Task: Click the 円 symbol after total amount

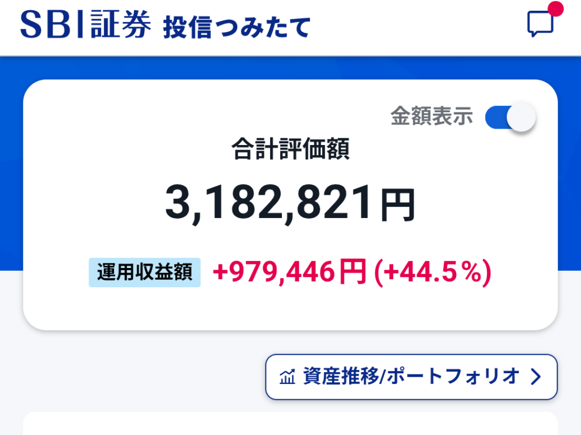Action: (398, 206)
